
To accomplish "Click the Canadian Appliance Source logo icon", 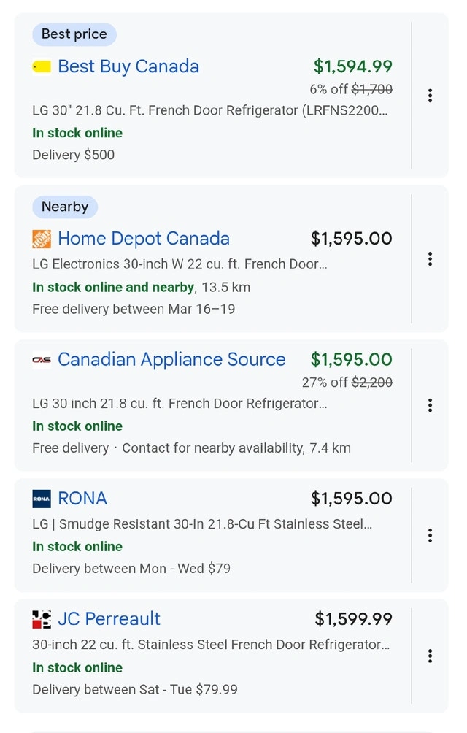I will 42,360.
